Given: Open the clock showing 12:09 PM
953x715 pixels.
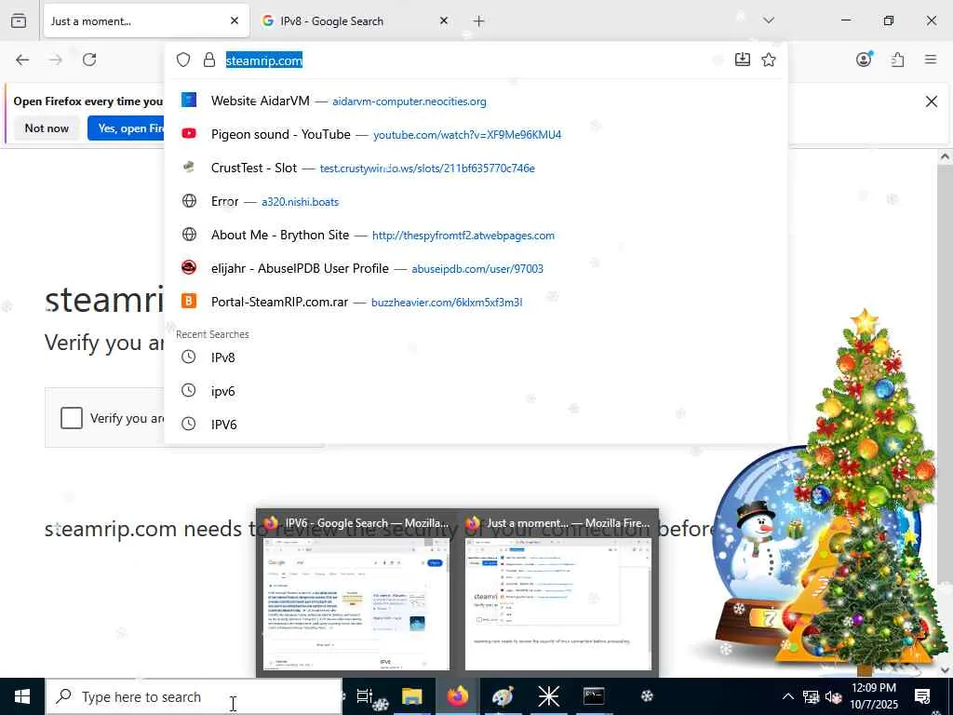Looking at the screenshot, I should pyautogui.click(x=874, y=696).
